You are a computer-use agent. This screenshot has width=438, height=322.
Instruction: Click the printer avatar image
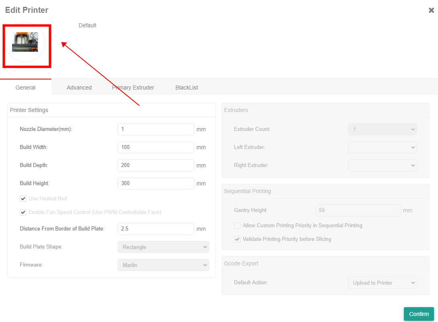click(25, 42)
